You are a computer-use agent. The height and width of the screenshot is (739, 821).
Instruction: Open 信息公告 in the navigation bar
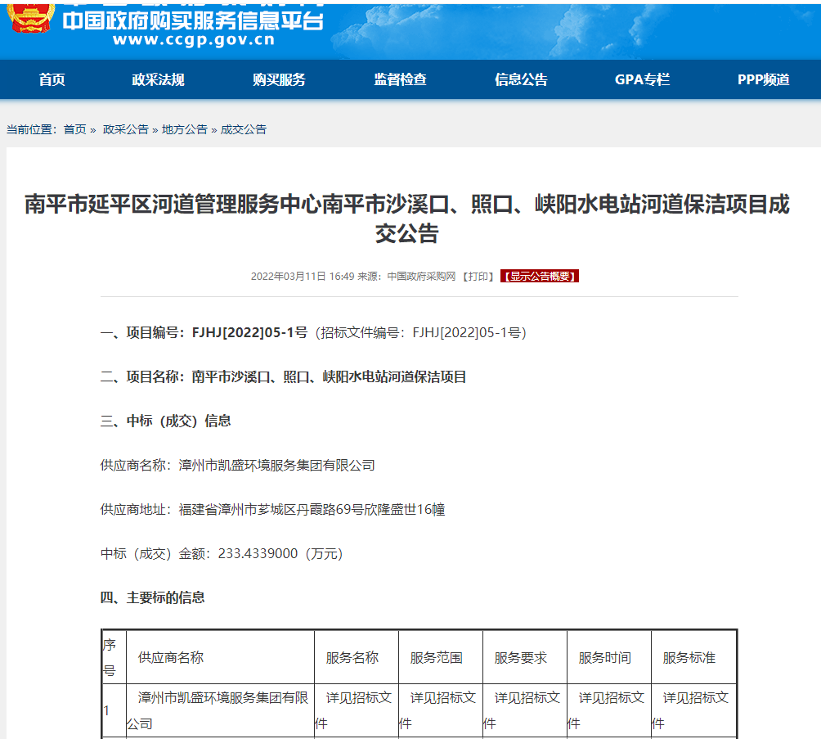point(521,79)
